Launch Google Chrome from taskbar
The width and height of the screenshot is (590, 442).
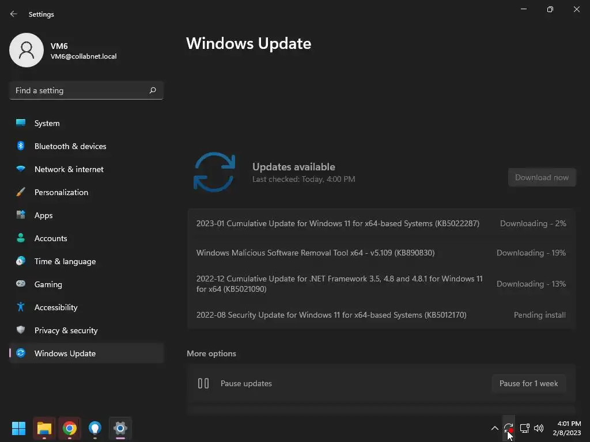[70, 428]
